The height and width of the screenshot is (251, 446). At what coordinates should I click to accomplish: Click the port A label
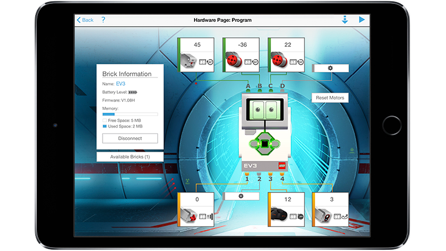tap(248, 86)
